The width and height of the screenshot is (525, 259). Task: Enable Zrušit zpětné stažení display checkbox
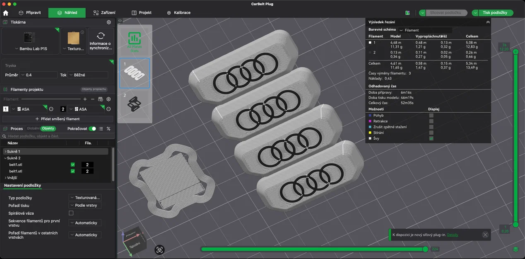[x=431, y=127]
